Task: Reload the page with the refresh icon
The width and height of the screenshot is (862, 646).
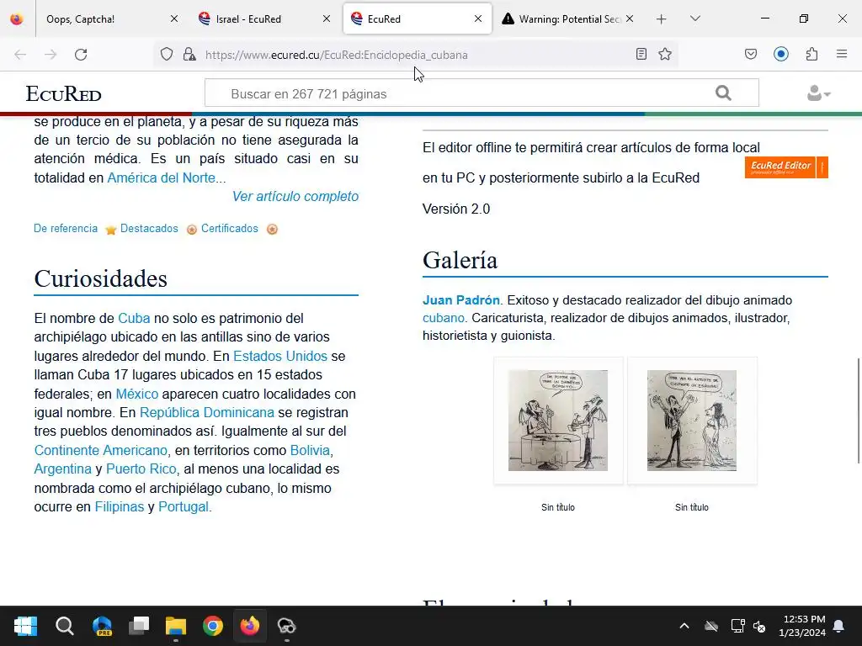Action: (81, 55)
